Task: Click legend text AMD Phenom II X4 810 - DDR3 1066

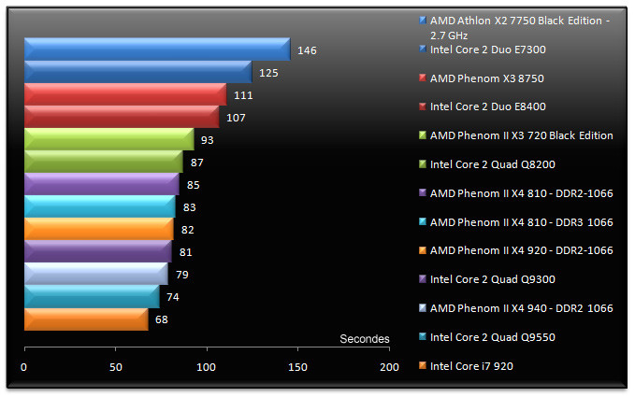Action: tap(521, 222)
